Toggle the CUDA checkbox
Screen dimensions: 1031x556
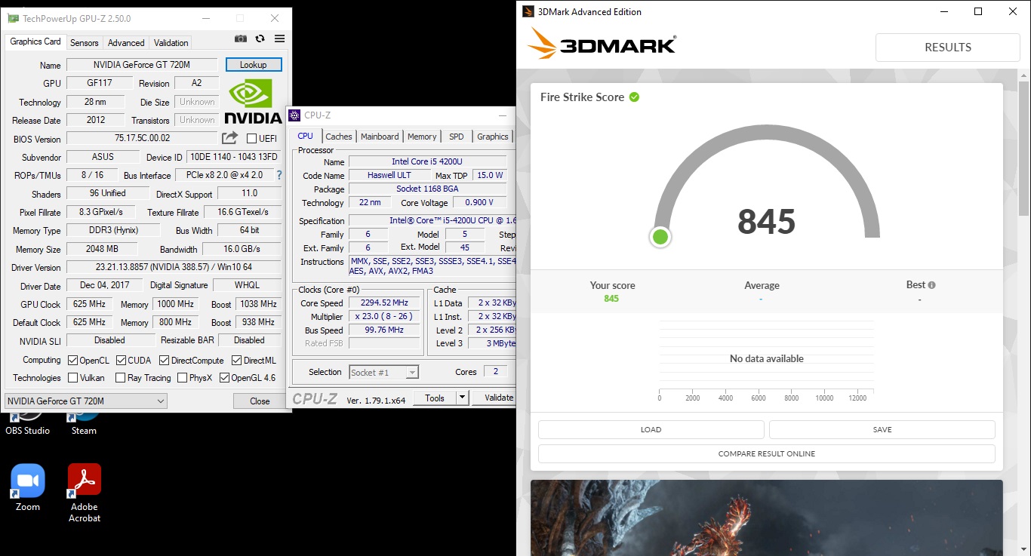(x=122, y=361)
